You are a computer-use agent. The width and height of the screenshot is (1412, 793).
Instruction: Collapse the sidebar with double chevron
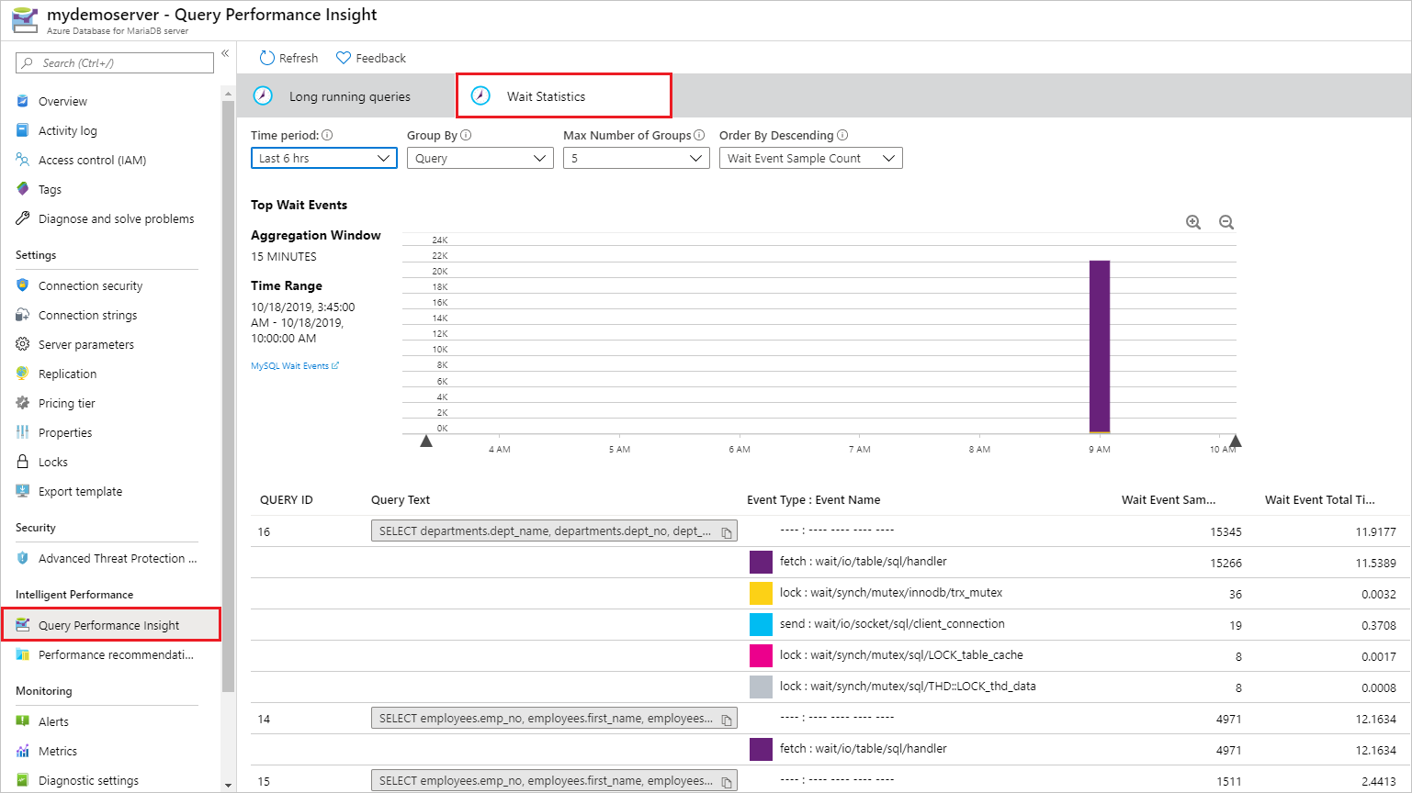(x=225, y=53)
